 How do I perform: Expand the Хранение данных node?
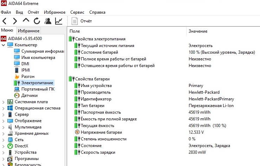[x=3, y=133]
